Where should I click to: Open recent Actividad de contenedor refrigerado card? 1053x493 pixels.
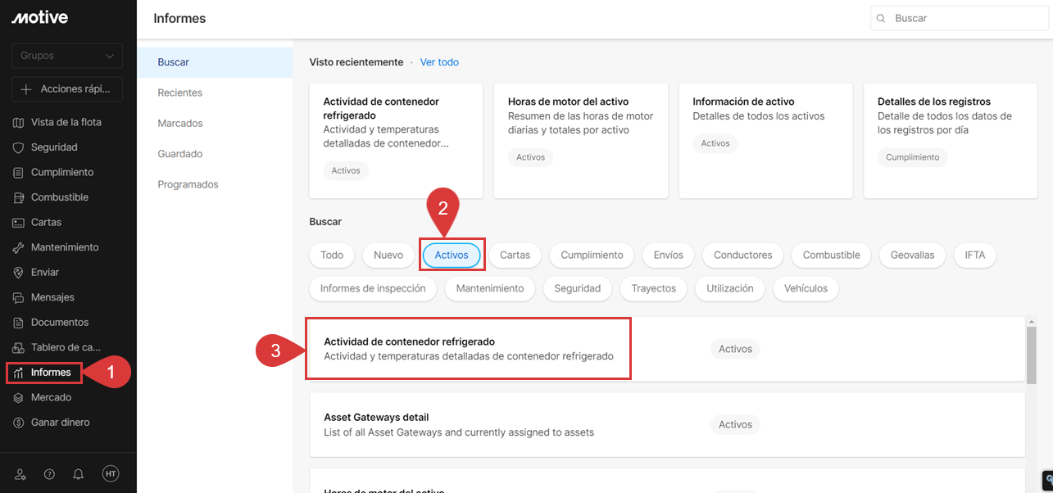[x=396, y=140]
